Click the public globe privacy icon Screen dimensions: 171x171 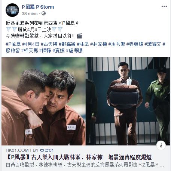tap(43, 14)
